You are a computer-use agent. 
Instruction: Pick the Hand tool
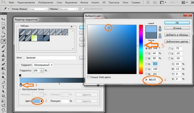3,110
